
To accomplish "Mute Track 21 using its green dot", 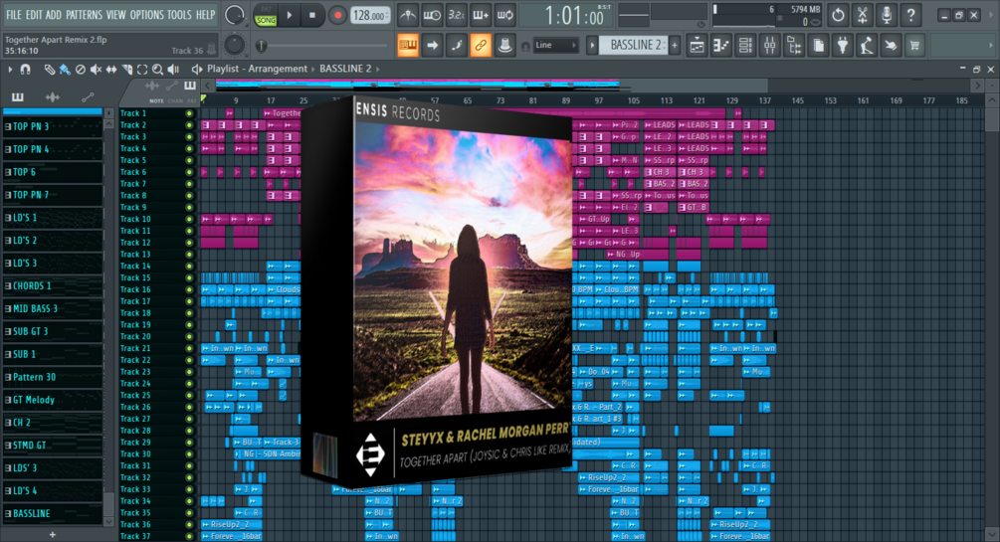I will tap(189, 348).
